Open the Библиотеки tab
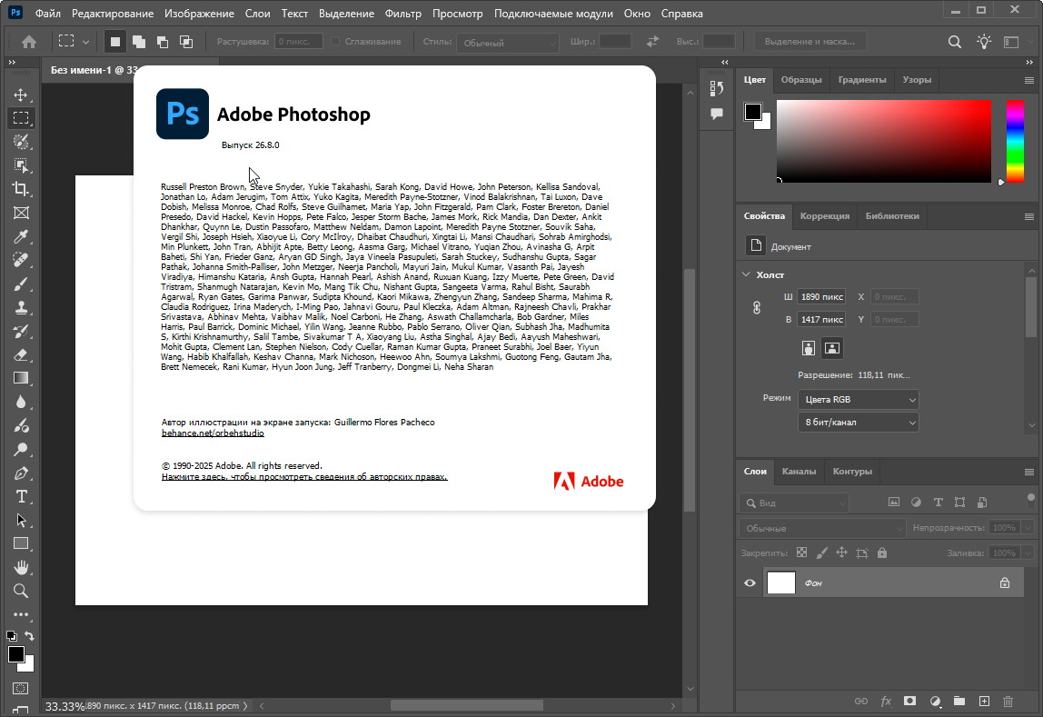The width and height of the screenshot is (1043, 717). pyautogui.click(x=892, y=215)
